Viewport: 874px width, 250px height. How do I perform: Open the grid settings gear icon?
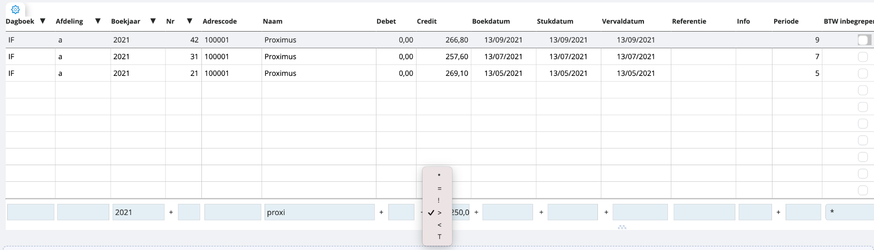[15, 9]
